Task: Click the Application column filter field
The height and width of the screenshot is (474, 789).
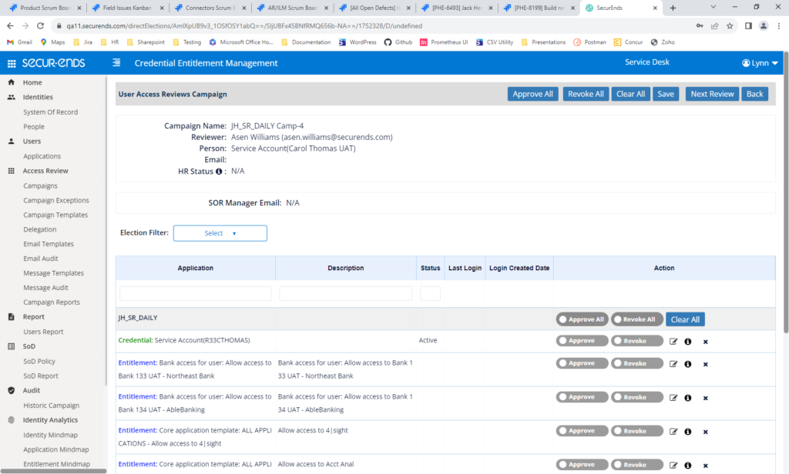Action: tap(195, 293)
